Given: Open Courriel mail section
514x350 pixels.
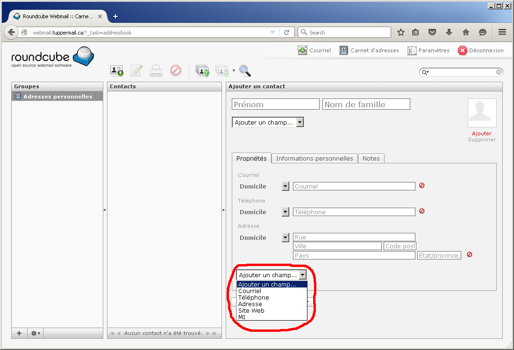Looking at the screenshot, I should (314, 50).
